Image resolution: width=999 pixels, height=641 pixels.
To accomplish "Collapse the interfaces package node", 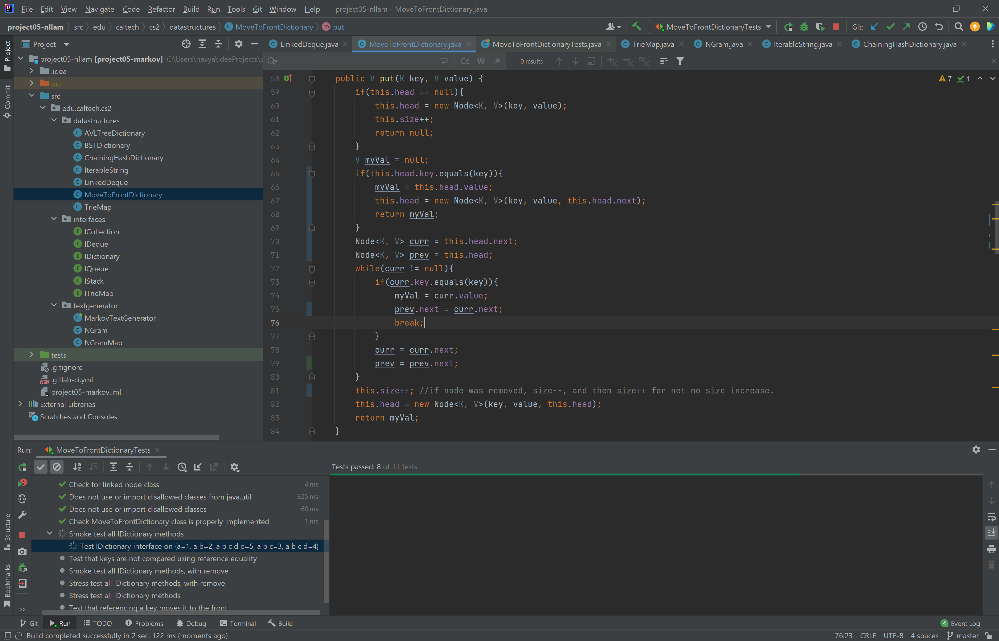I will 54,219.
